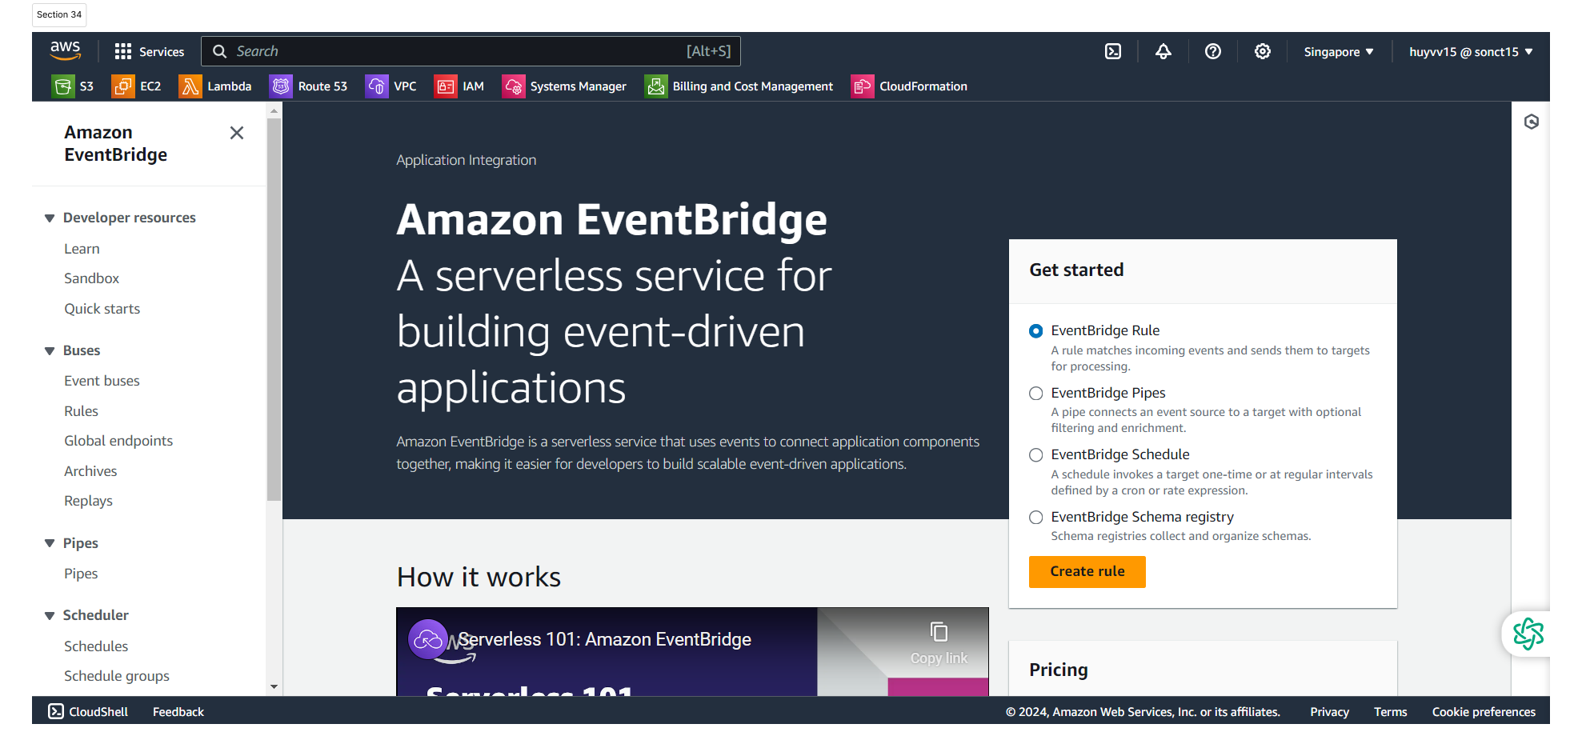Select the EventBridge Schedule radio option
The width and height of the screenshot is (1582, 756).
pyautogui.click(x=1036, y=455)
